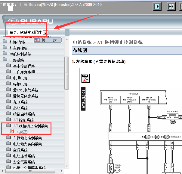Click the FB-26 fuse box cell
Image resolution: width=182 pixels, height=174 pixels.
click(130, 100)
